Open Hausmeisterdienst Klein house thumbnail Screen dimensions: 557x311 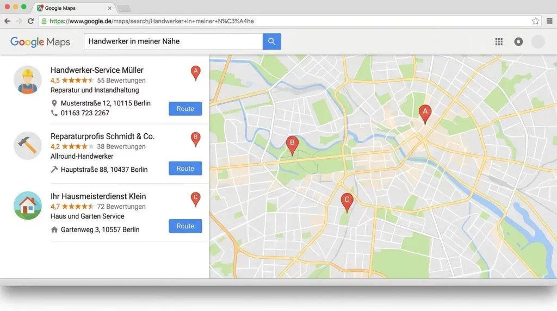pyautogui.click(x=28, y=206)
